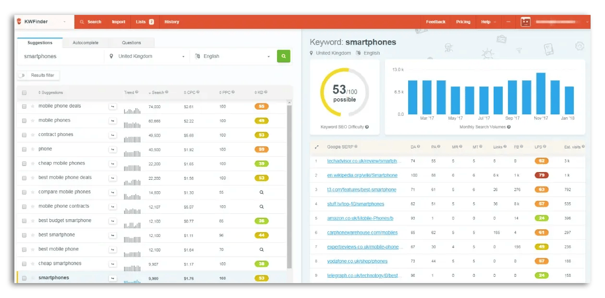This screenshot has width=605, height=298.
Task: Select the checkbox next to 'cheap smartphones'
Action: pos(24,263)
